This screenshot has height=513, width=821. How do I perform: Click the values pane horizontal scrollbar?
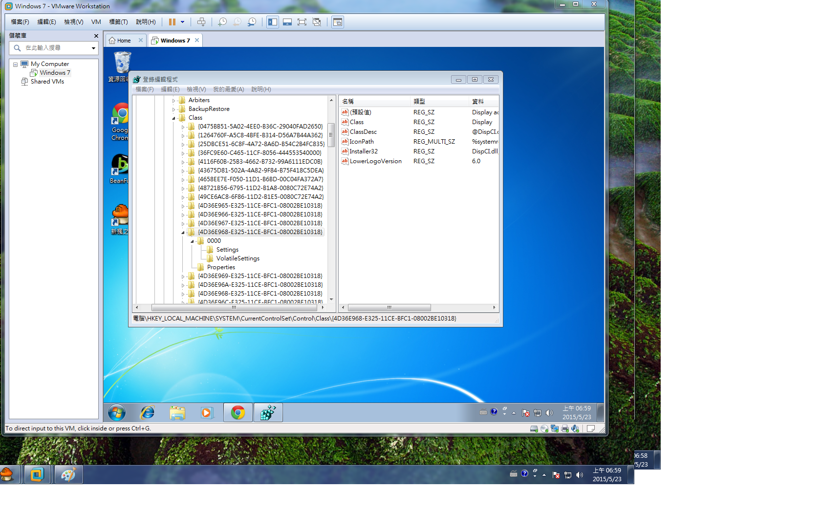pyautogui.click(x=389, y=308)
